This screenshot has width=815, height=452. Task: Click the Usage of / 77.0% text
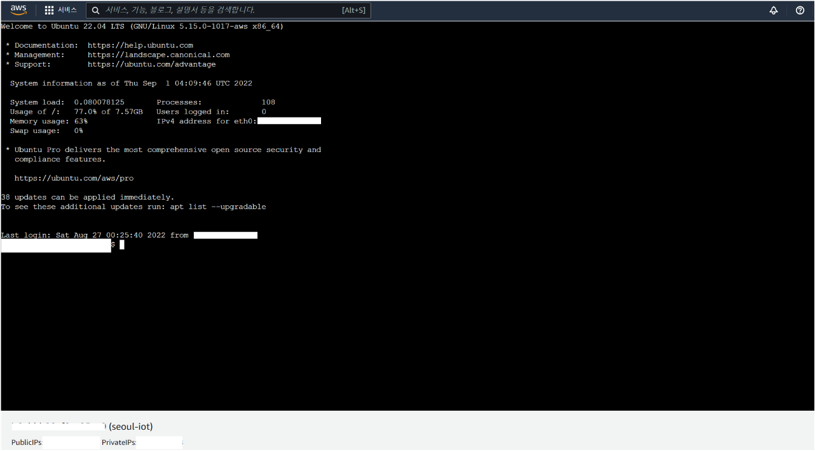(x=76, y=112)
